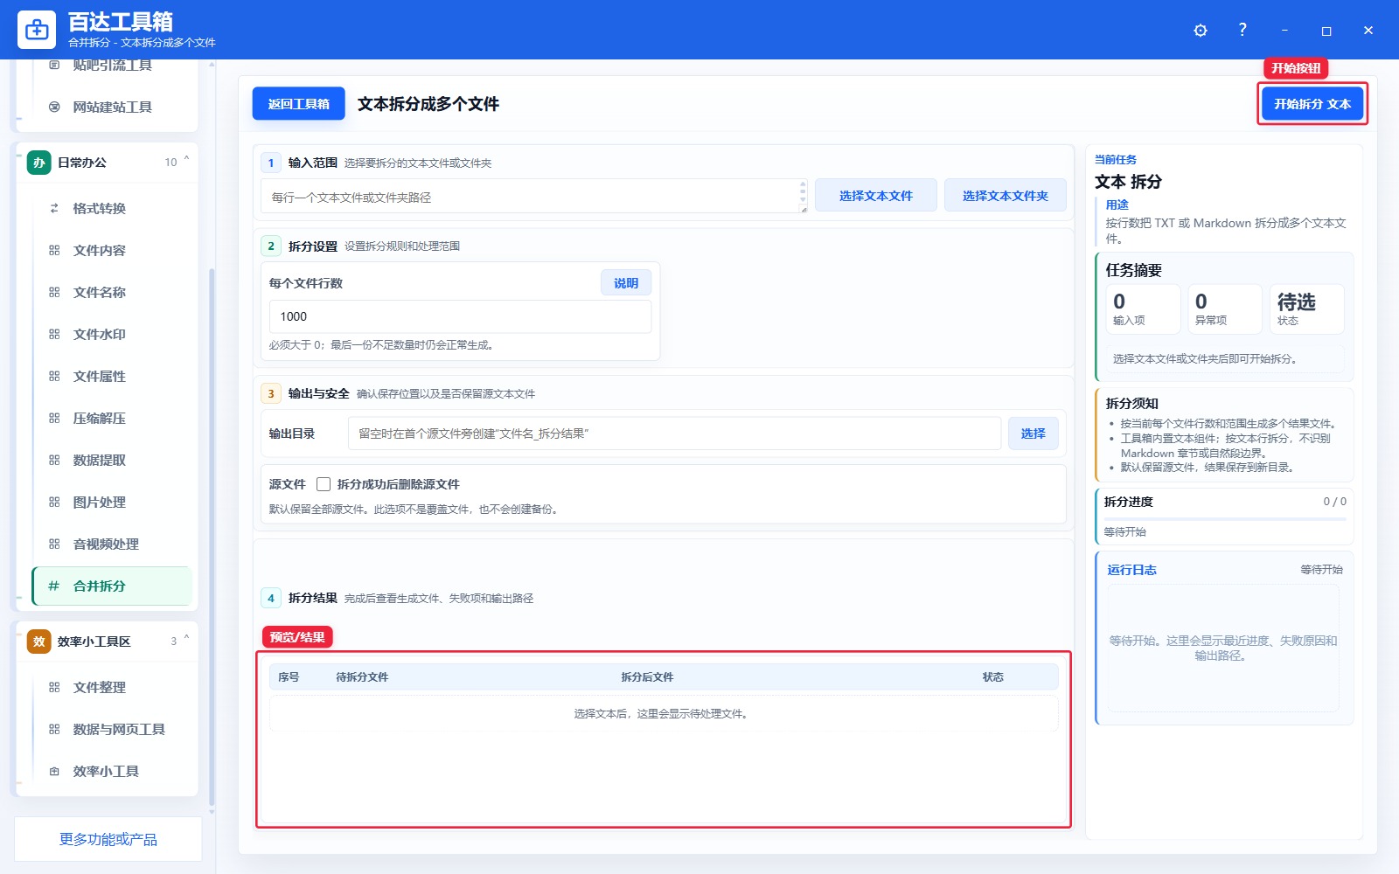
Task: Click 待拆分文件 column header
Action: [x=362, y=677]
